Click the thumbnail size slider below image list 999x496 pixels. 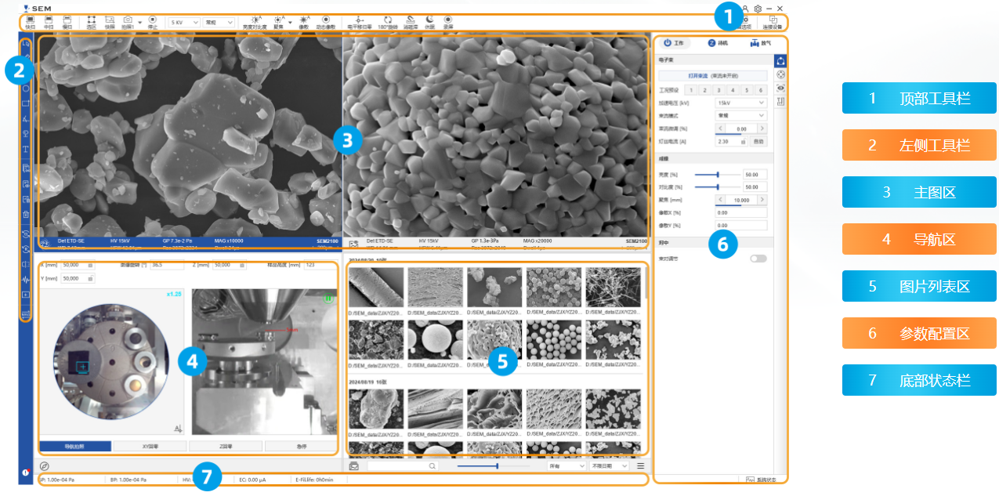(494, 465)
